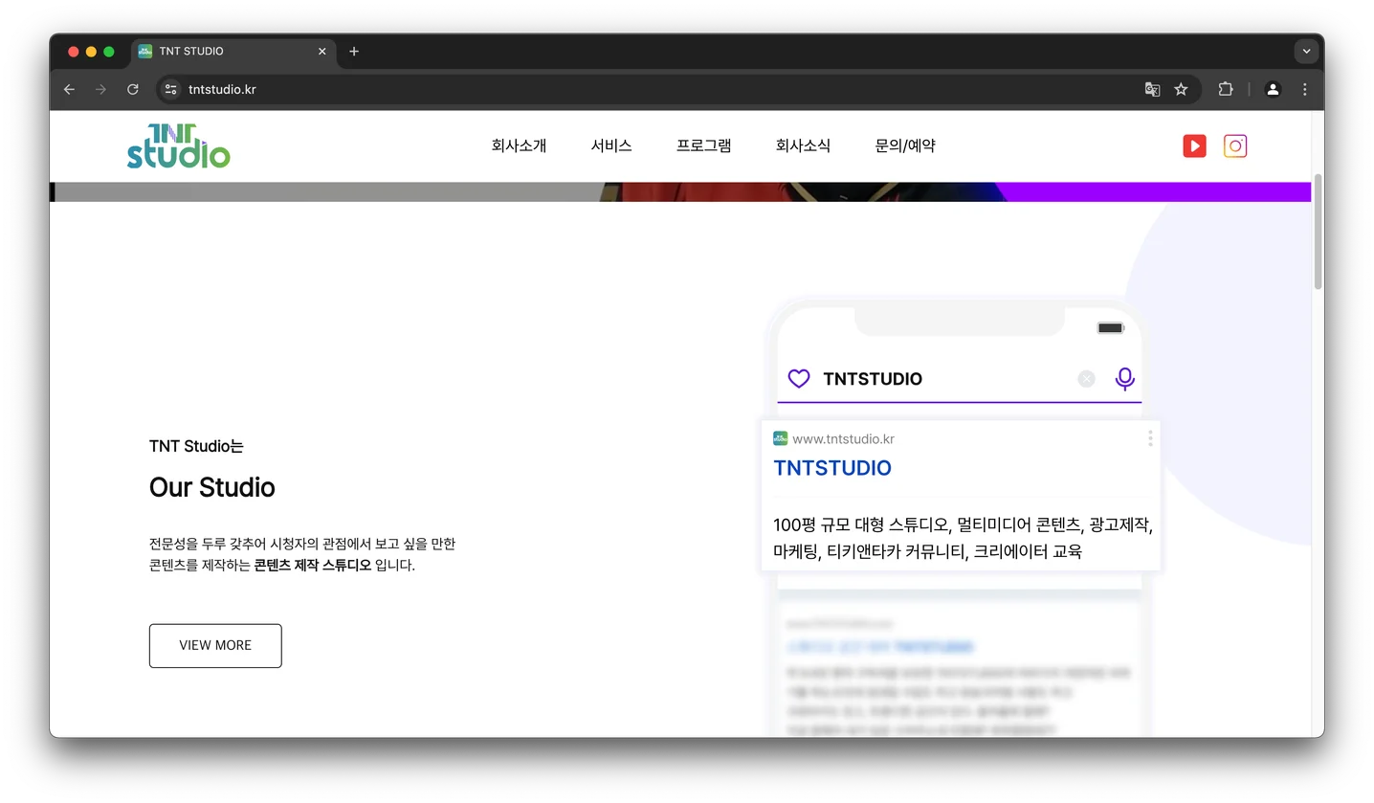This screenshot has height=803, width=1374.
Task: Click the microphone icon in search bar
Action: click(1125, 379)
